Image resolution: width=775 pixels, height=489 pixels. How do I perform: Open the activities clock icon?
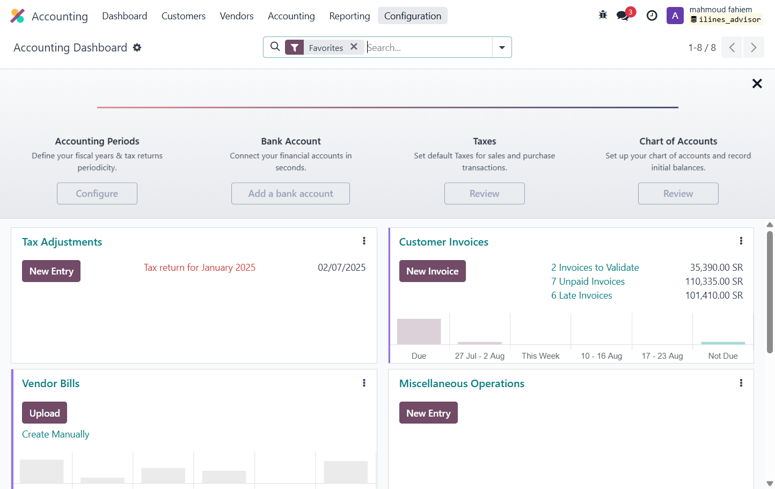point(652,16)
